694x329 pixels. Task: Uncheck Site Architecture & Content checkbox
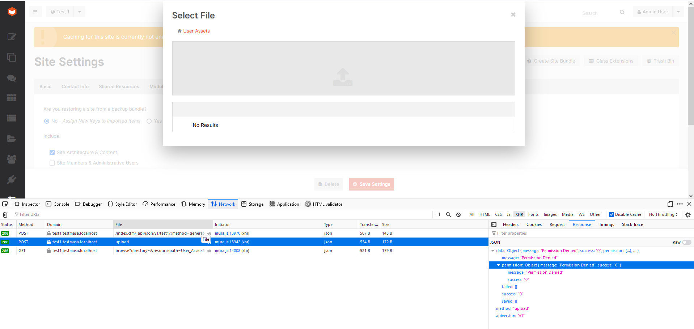click(52, 153)
